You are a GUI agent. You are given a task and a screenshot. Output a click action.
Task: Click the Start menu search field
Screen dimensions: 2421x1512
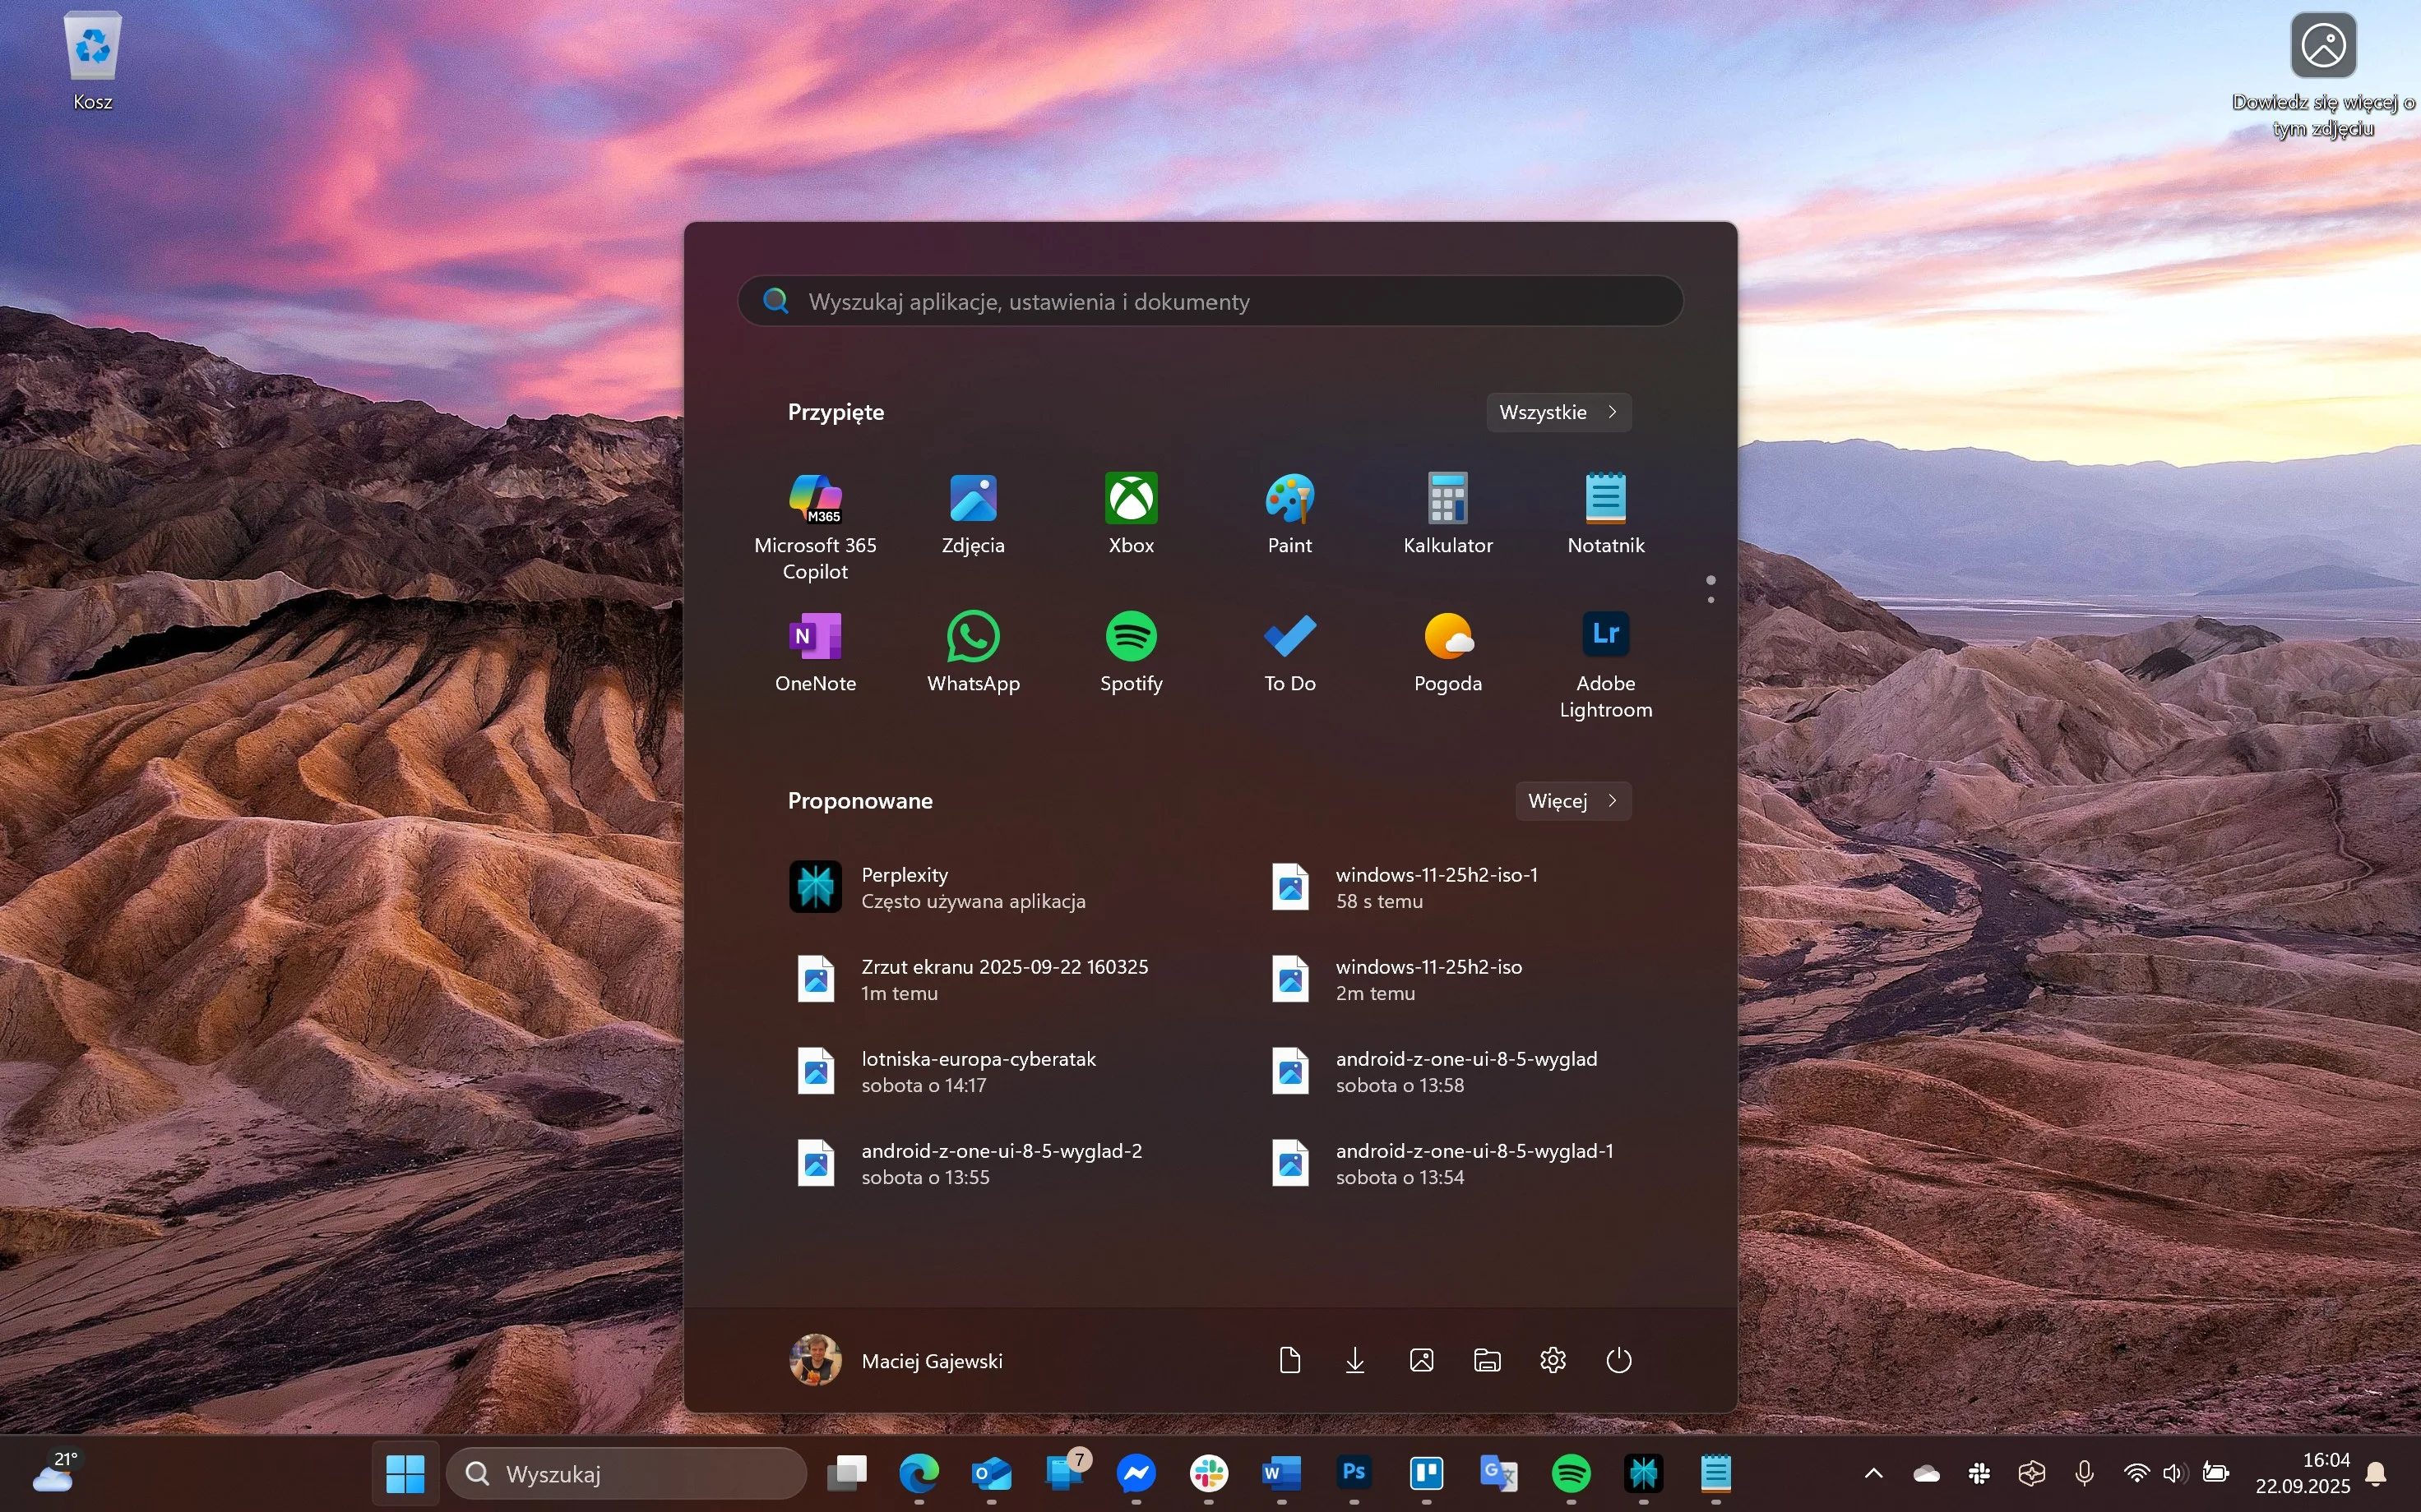1210,301
